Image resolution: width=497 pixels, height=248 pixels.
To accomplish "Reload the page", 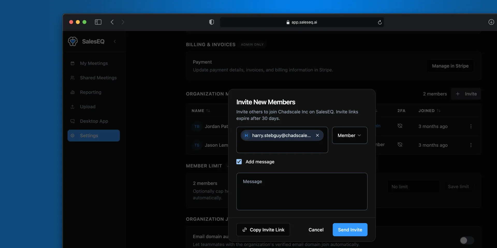I will [380, 22].
